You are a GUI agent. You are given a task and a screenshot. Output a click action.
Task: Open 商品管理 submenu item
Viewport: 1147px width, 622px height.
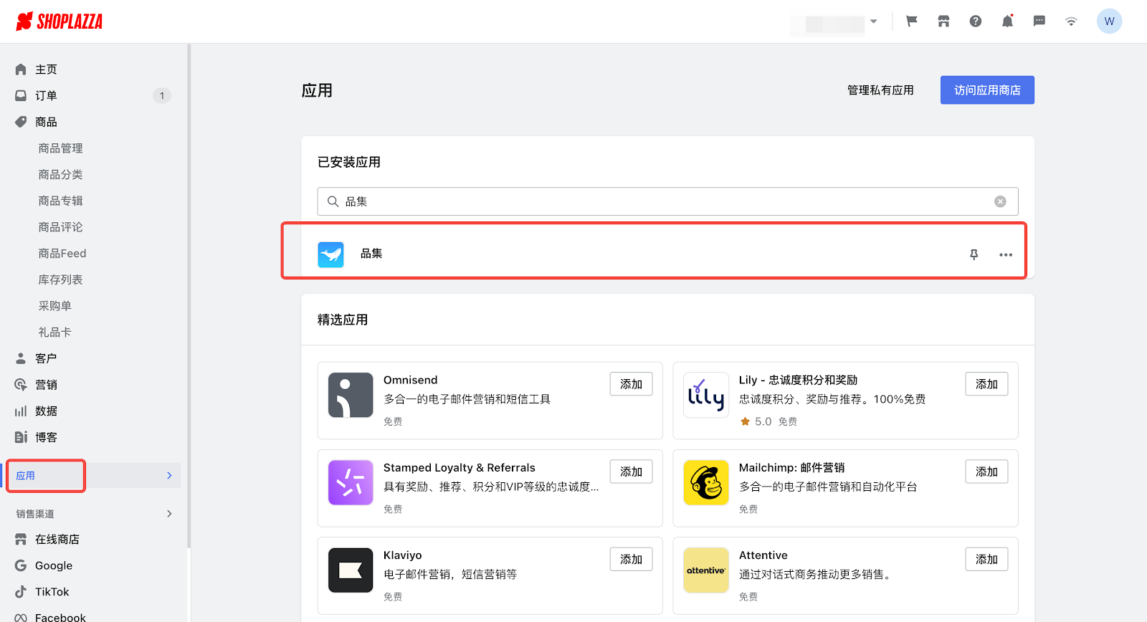tap(60, 148)
